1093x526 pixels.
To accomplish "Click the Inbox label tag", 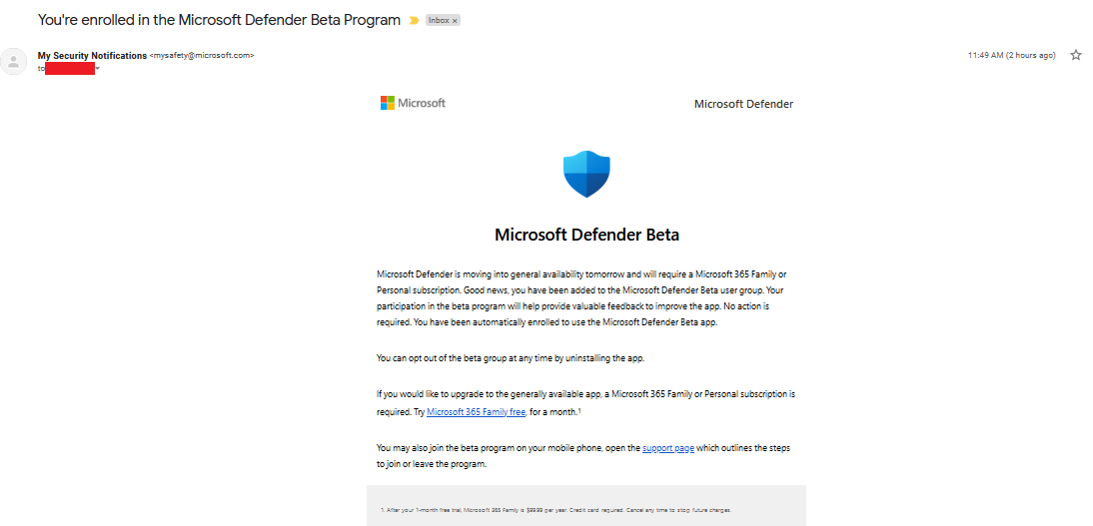I will [438, 20].
